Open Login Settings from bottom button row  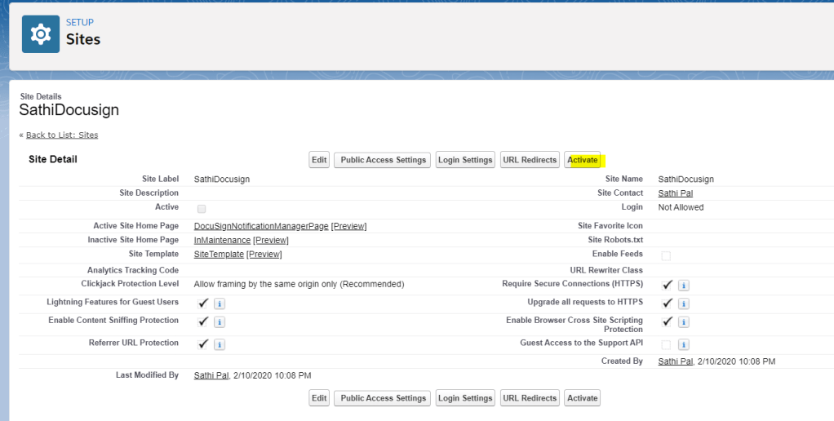(465, 398)
